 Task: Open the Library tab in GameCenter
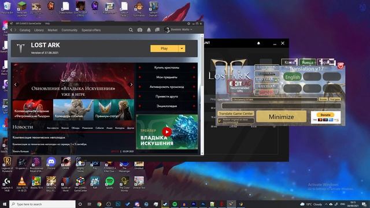[x=39, y=30]
